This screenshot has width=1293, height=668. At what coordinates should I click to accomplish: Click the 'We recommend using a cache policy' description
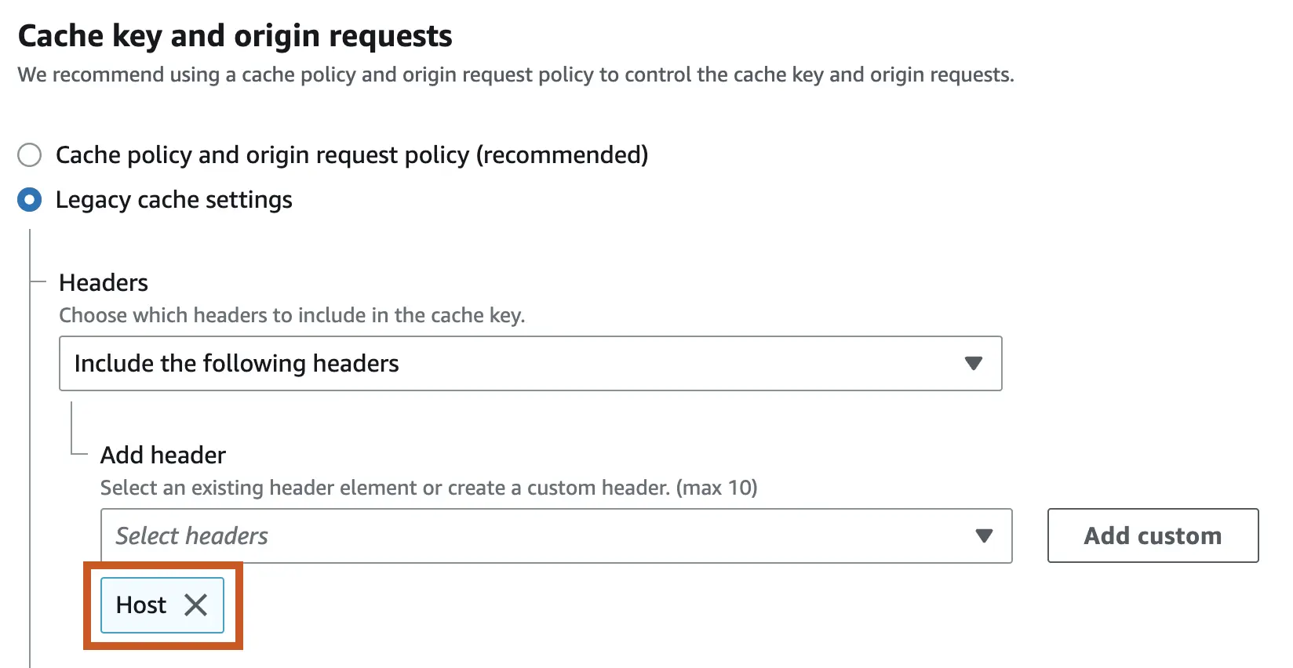coord(515,75)
